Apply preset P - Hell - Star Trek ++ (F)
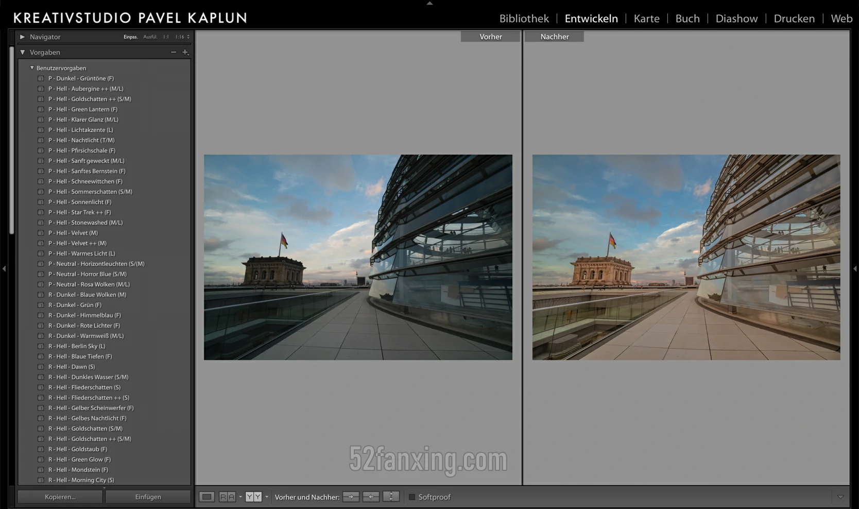This screenshot has height=509, width=859. click(79, 212)
